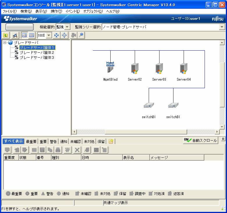Switch to the 警告 event tab

pyautogui.click(x=53, y=141)
